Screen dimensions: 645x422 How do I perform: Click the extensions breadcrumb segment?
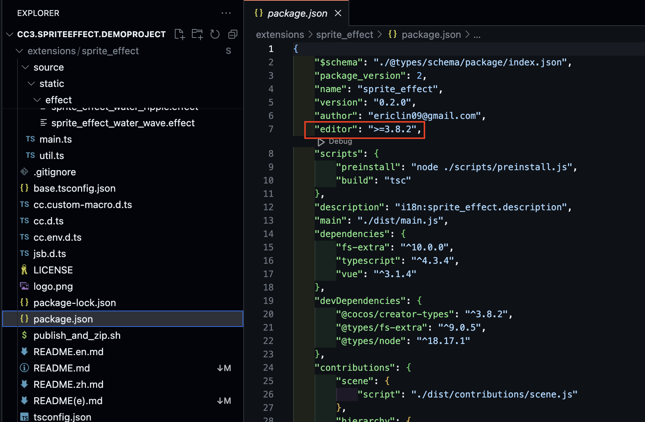coord(280,35)
